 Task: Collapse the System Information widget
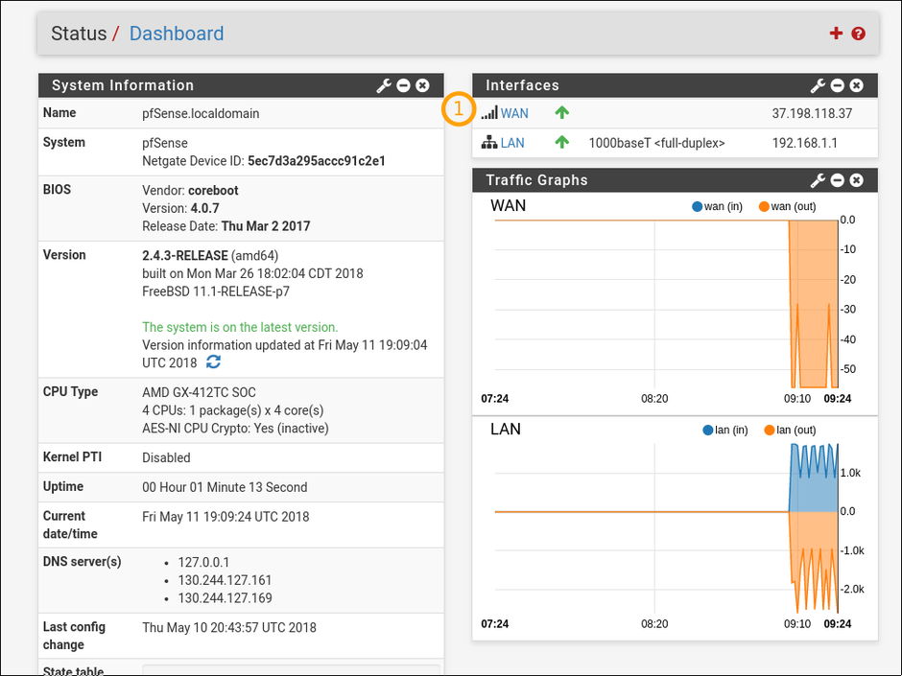(x=404, y=85)
